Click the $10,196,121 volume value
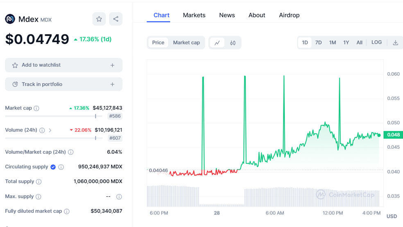This screenshot has height=227, width=403. [x=109, y=130]
